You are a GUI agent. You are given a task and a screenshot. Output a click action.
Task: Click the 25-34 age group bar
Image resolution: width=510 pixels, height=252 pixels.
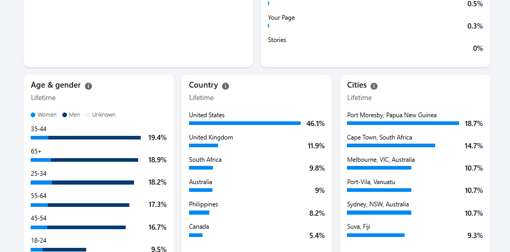82,183
